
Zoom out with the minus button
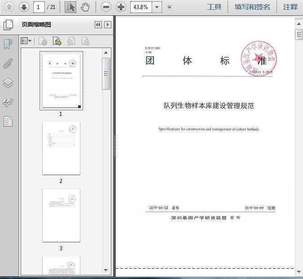click(106, 7)
